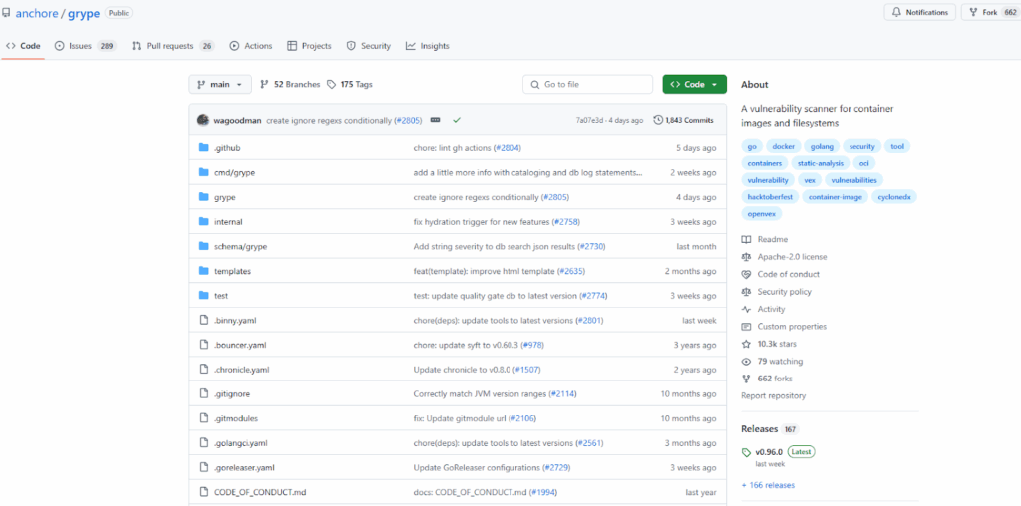Open the Readme link in About
This screenshot has width=1021, height=506.
coord(772,239)
